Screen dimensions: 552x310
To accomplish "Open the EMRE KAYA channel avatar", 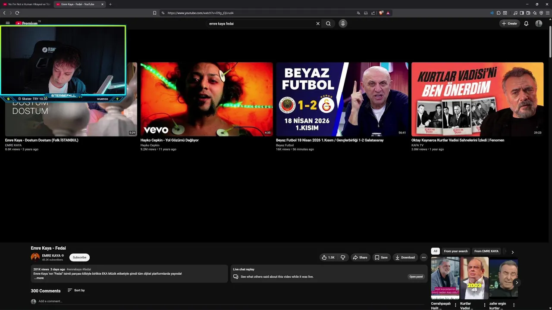I will pyautogui.click(x=35, y=257).
